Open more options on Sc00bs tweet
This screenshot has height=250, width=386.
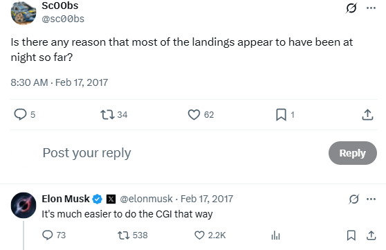(x=371, y=8)
